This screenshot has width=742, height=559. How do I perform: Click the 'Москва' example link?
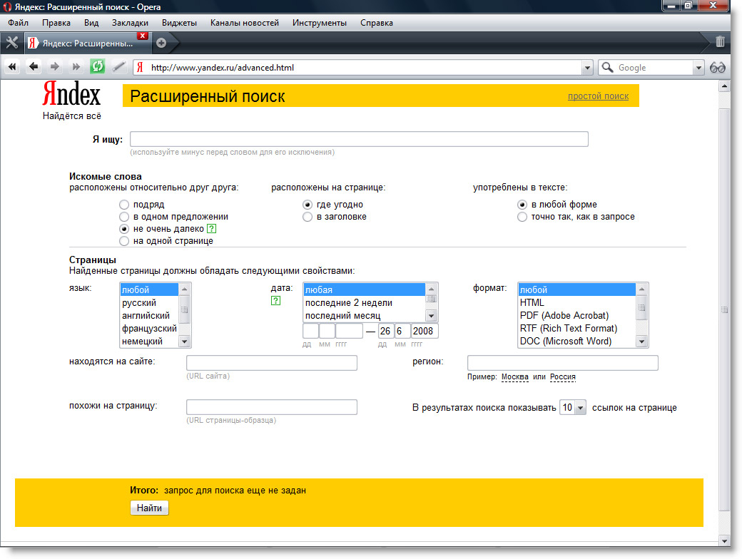pos(515,377)
